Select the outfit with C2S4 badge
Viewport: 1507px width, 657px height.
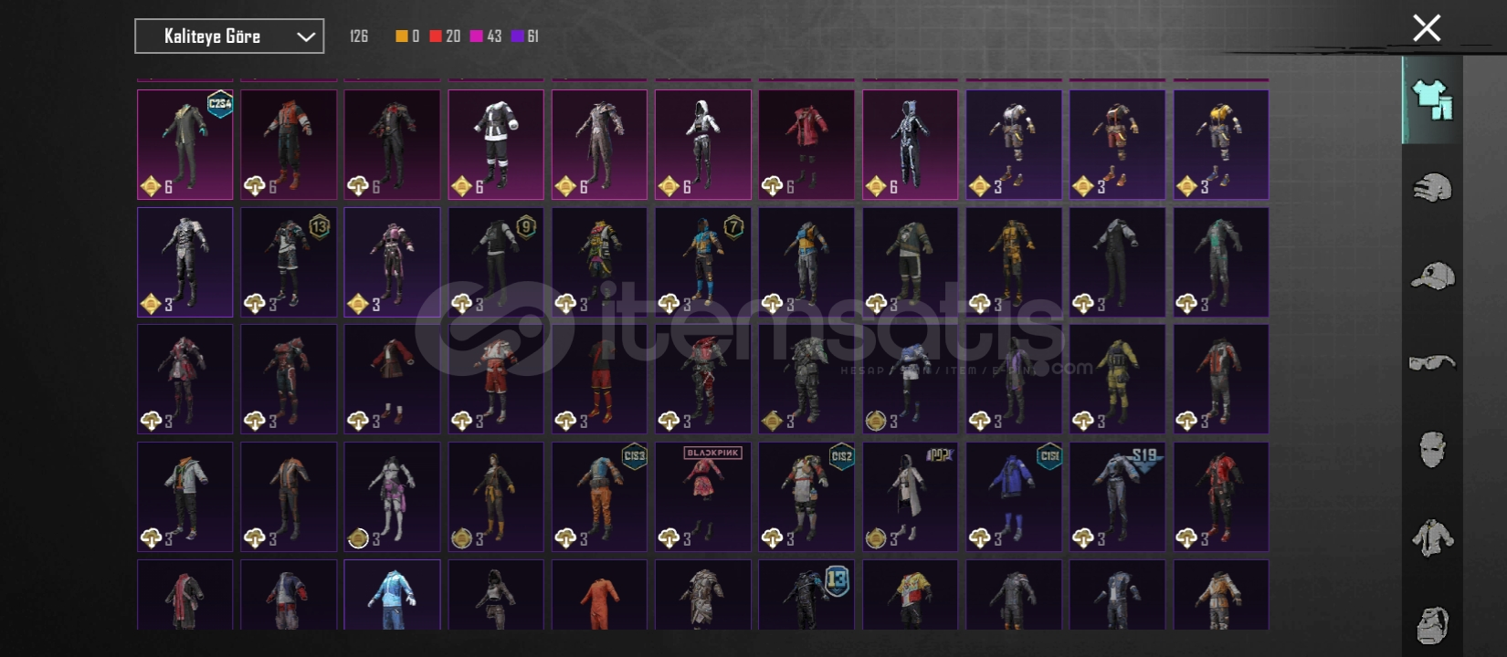point(184,144)
